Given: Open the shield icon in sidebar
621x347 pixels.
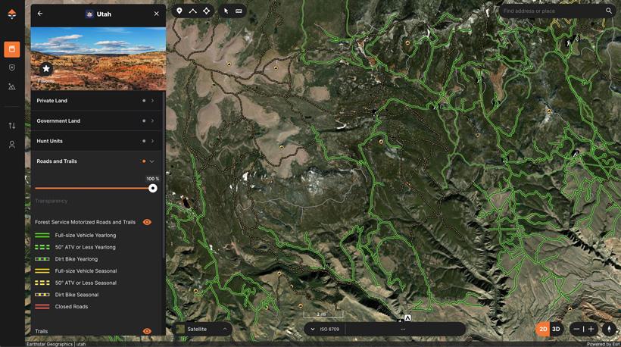Looking at the screenshot, I should pyautogui.click(x=12, y=67).
